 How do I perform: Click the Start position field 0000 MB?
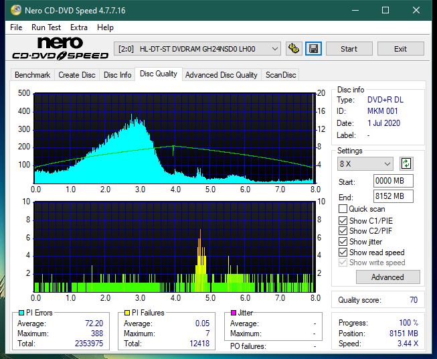pos(394,181)
